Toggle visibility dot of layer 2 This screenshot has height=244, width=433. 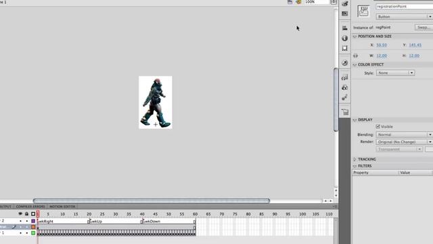click(20, 221)
